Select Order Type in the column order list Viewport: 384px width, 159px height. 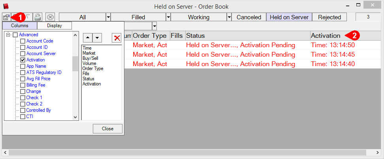click(x=93, y=68)
